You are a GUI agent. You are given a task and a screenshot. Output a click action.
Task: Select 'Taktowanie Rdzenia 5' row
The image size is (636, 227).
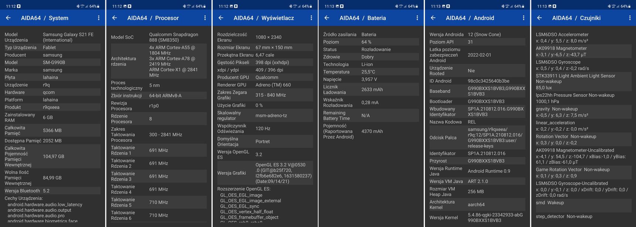(159, 202)
